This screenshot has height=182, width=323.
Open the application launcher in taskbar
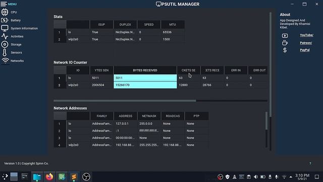tap(5, 176)
